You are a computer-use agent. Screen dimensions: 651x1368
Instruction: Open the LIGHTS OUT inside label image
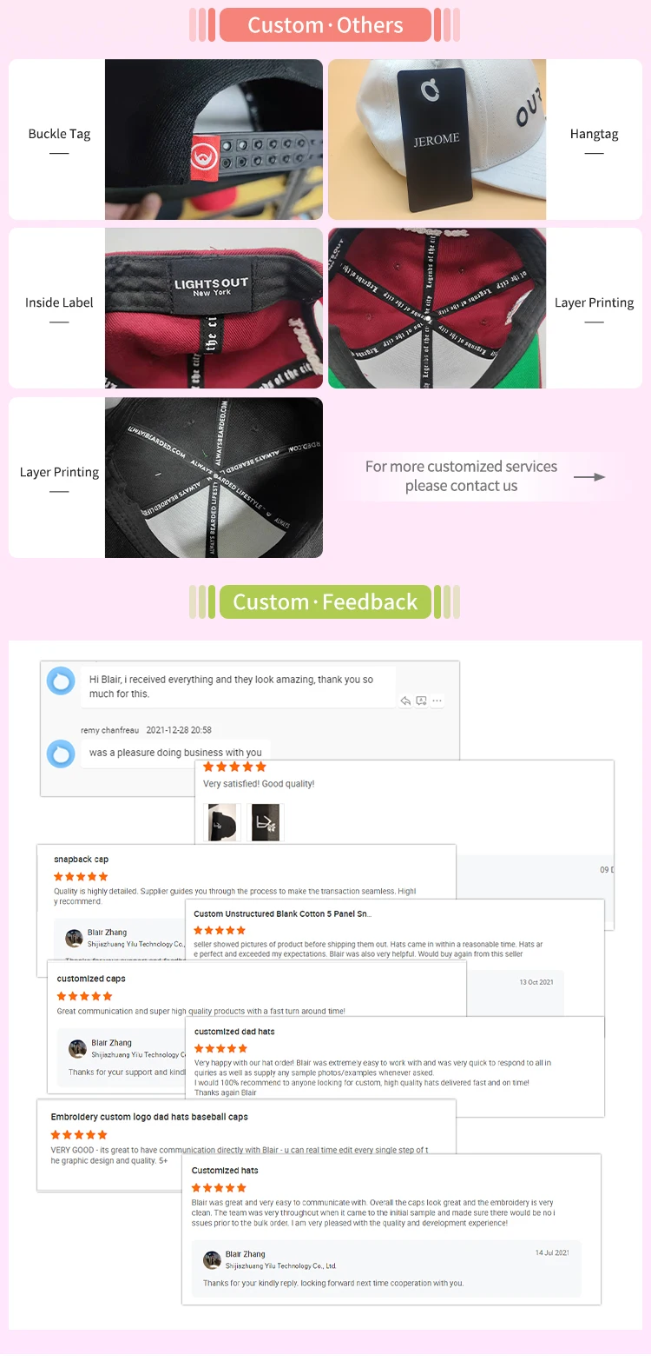click(214, 308)
